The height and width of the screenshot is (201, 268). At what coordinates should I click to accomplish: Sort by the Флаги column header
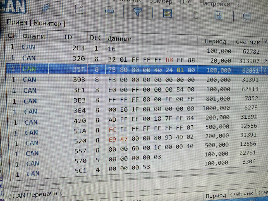point(34,36)
